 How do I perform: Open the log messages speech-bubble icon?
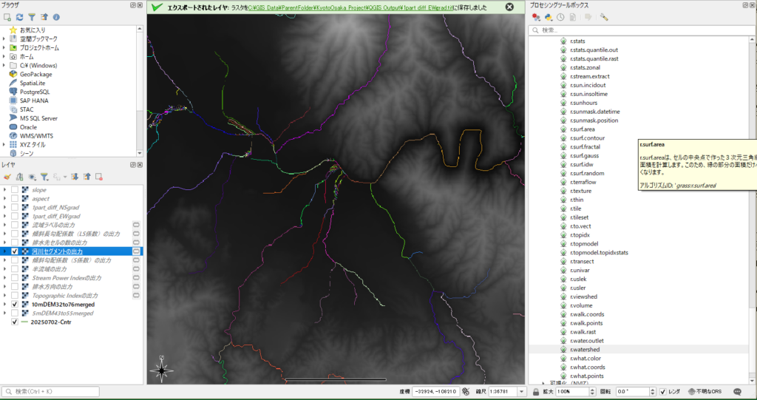738,391
